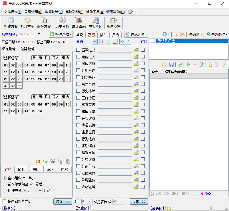Expand the 号码处理 dropdown on the right
The image size is (229, 211).
point(217,34)
